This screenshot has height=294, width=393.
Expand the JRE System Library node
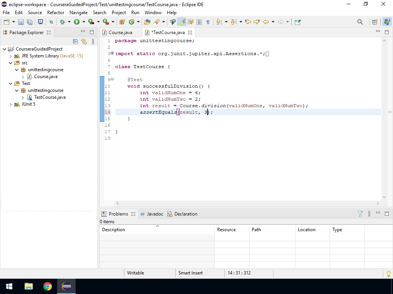[x=11, y=56]
